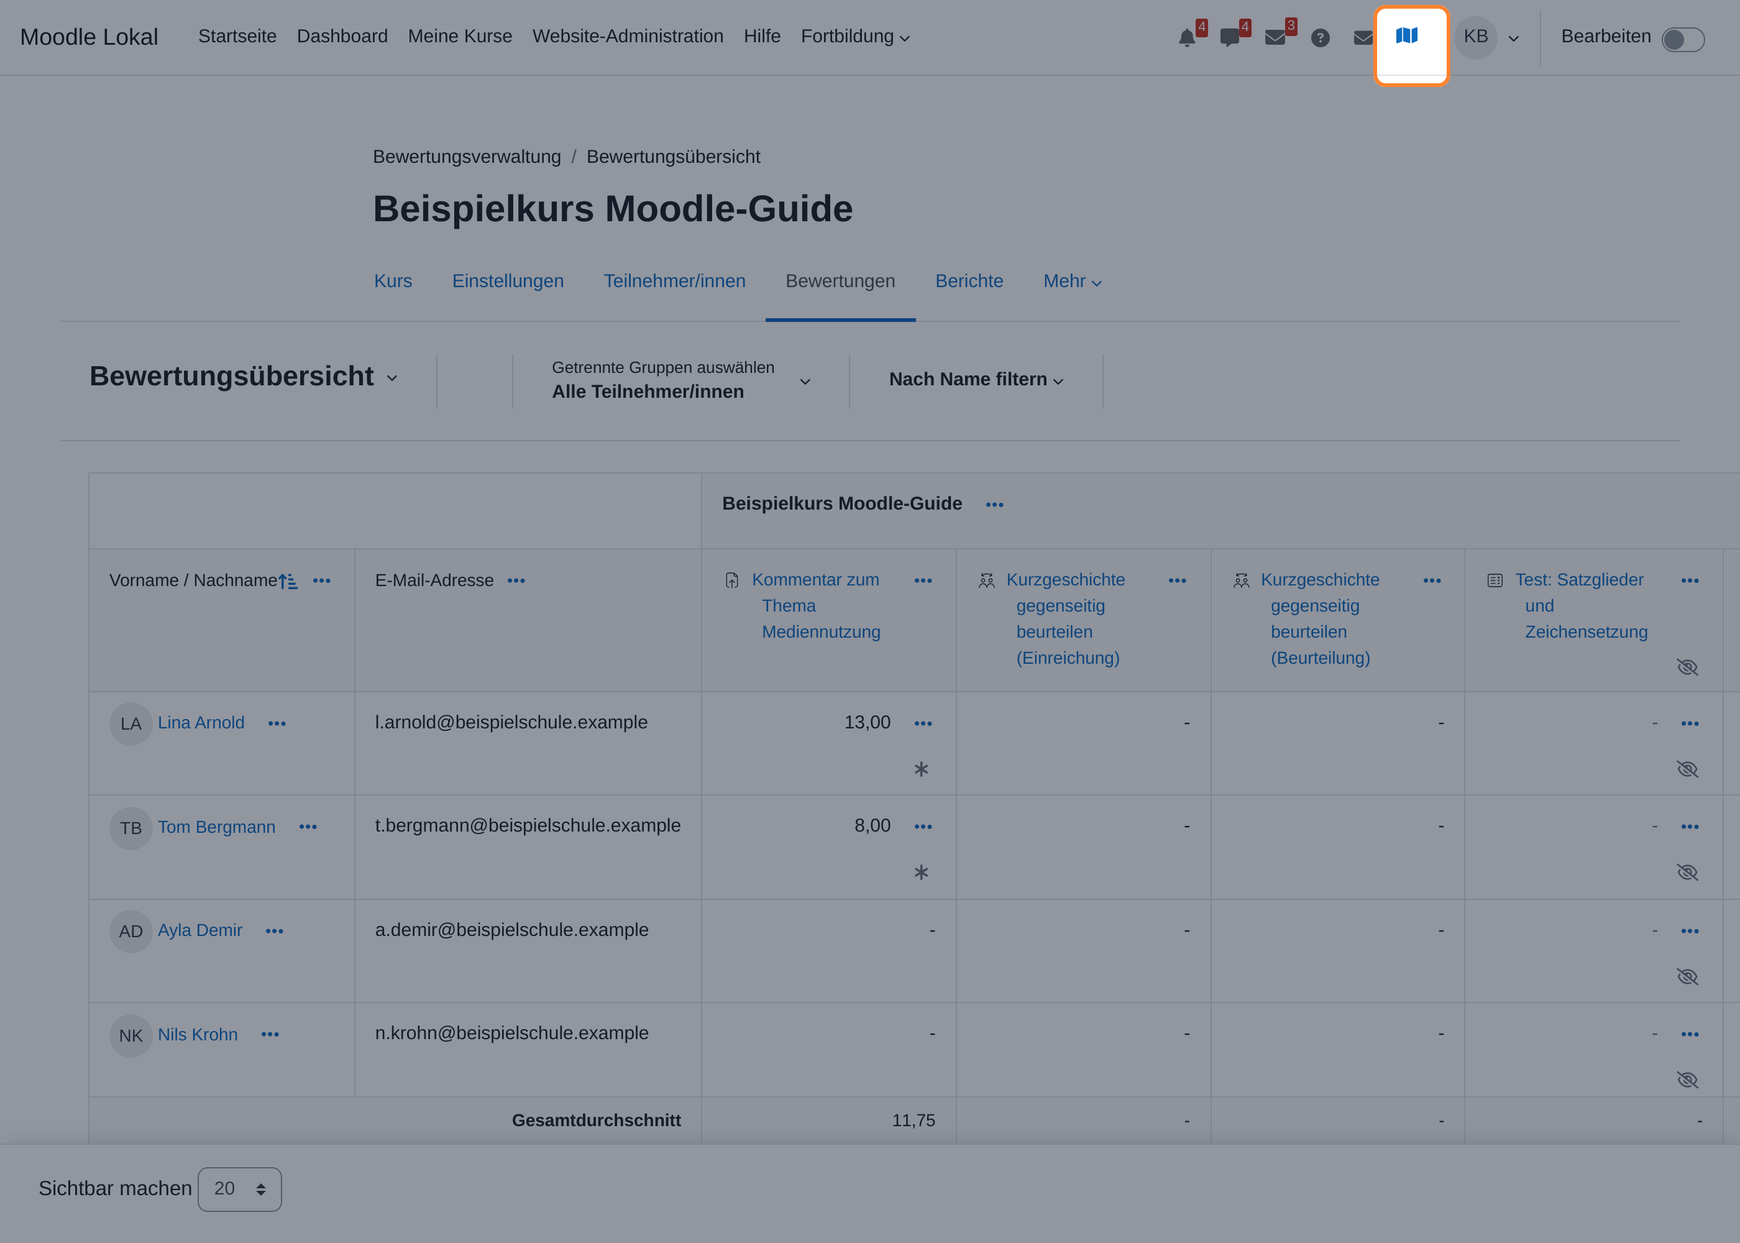Image resolution: width=1740 pixels, height=1243 pixels.
Task: Change the Sichtbar machen rows selector
Action: [239, 1190]
